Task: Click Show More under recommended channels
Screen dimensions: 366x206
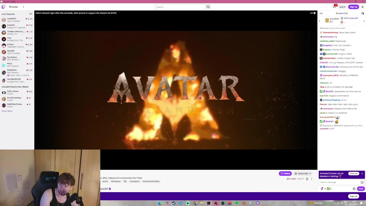Action: (x=7, y=111)
